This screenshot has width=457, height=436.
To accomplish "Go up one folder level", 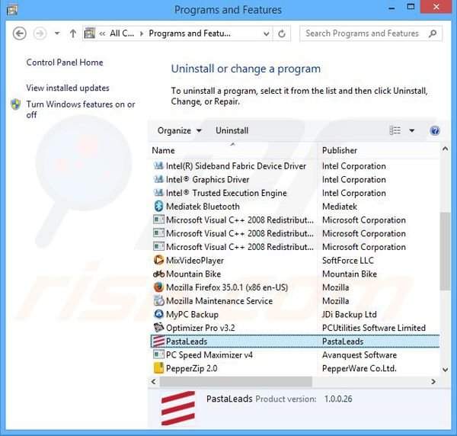I will (x=73, y=34).
